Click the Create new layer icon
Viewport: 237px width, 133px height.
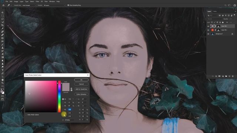[x=230, y=76]
